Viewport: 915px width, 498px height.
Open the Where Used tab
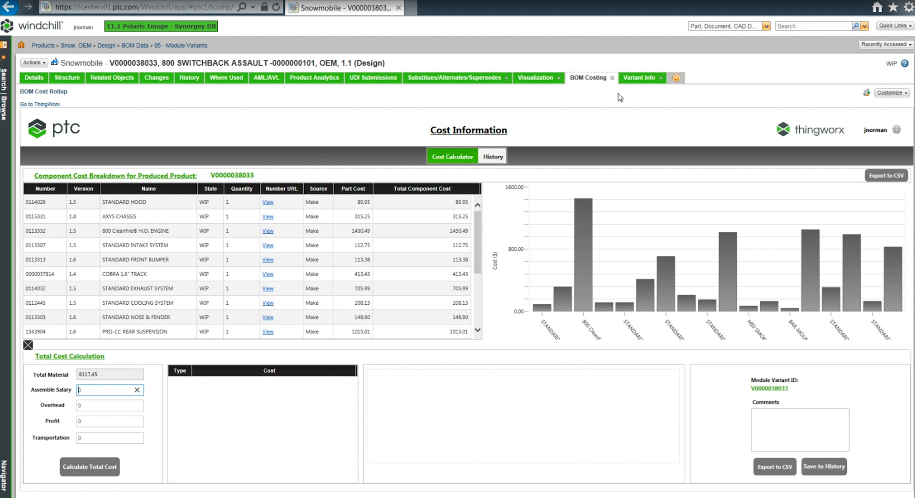(226, 78)
